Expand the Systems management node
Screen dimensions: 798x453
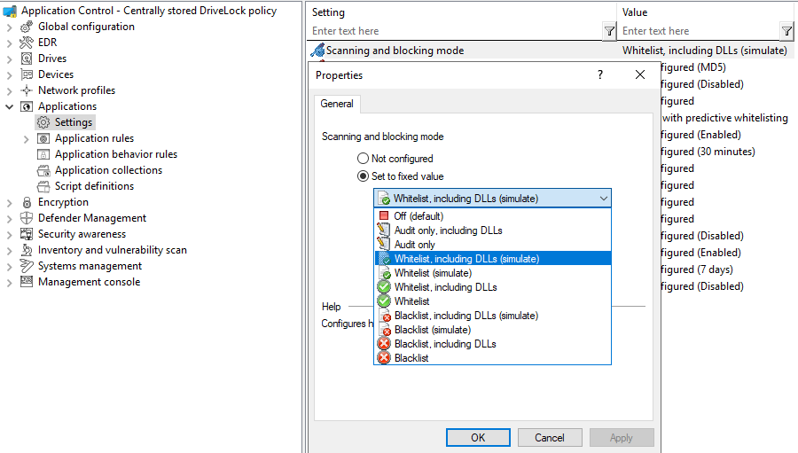tap(9, 267)
